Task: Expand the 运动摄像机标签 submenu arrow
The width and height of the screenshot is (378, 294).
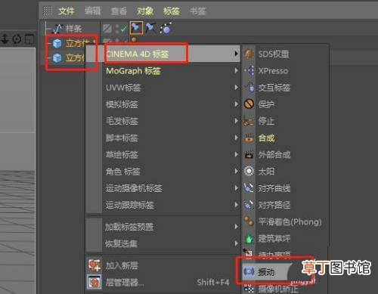Action: click(x=236, y=188)
